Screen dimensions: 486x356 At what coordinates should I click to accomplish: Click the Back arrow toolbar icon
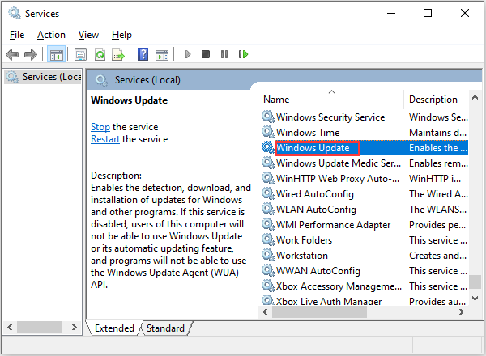[x=12, y=54]
